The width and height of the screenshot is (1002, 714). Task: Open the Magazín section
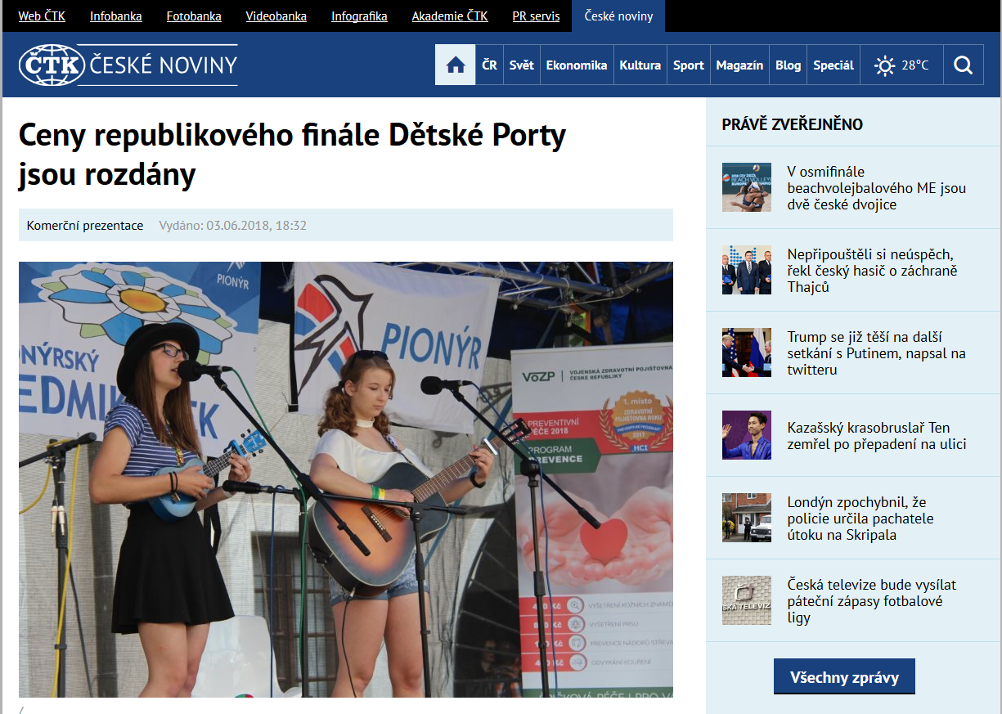[739, 65]
